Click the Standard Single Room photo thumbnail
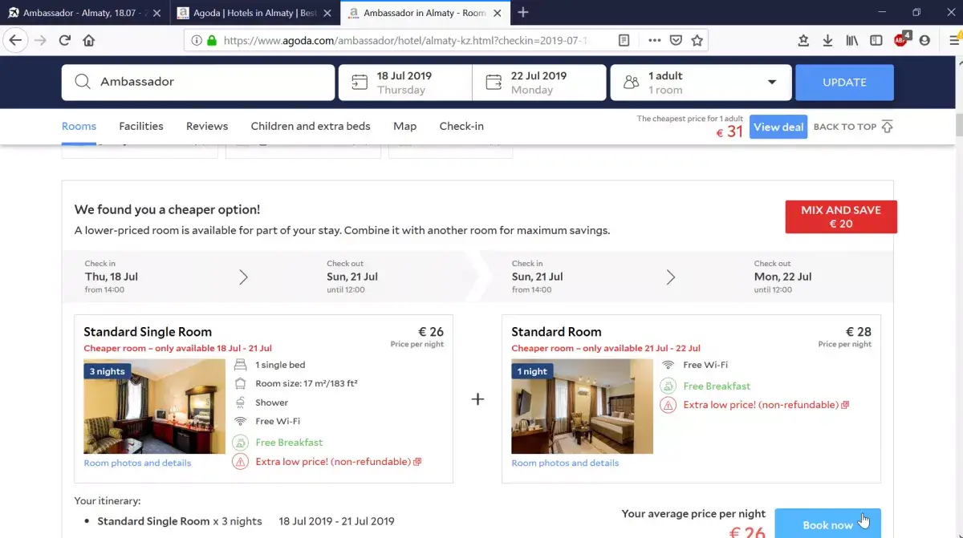 pyautogui.click(x=154, y=407)
